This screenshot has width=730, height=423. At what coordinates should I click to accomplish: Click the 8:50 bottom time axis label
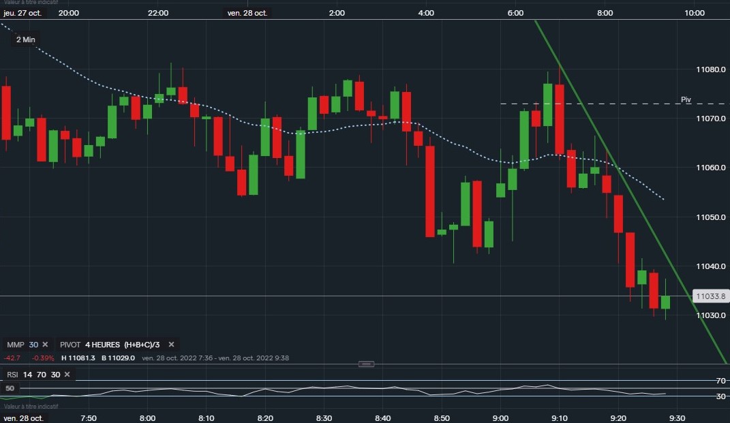442,418
